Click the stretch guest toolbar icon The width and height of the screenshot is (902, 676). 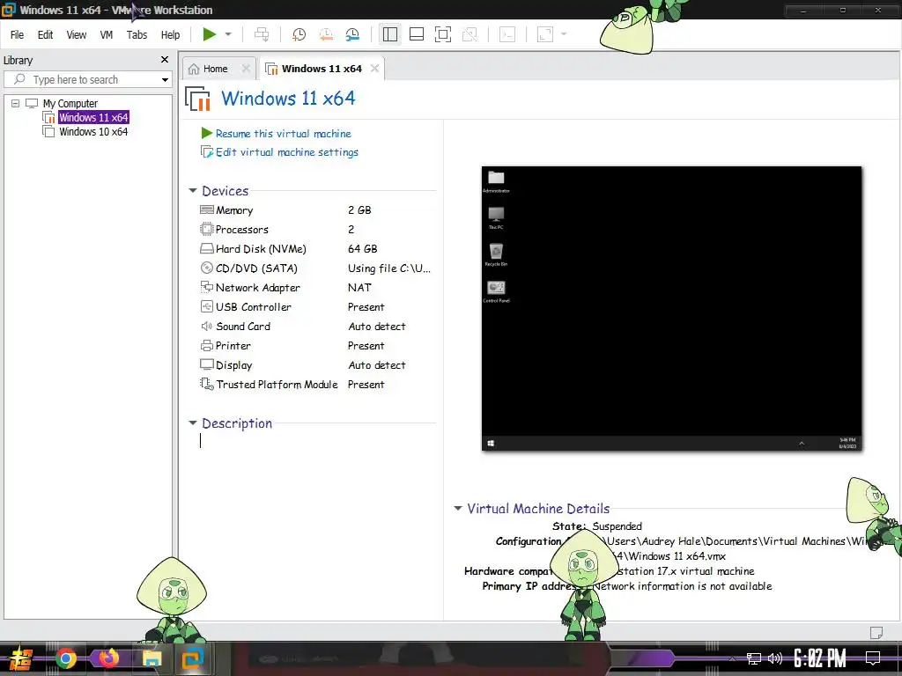(x=544, y=34)
